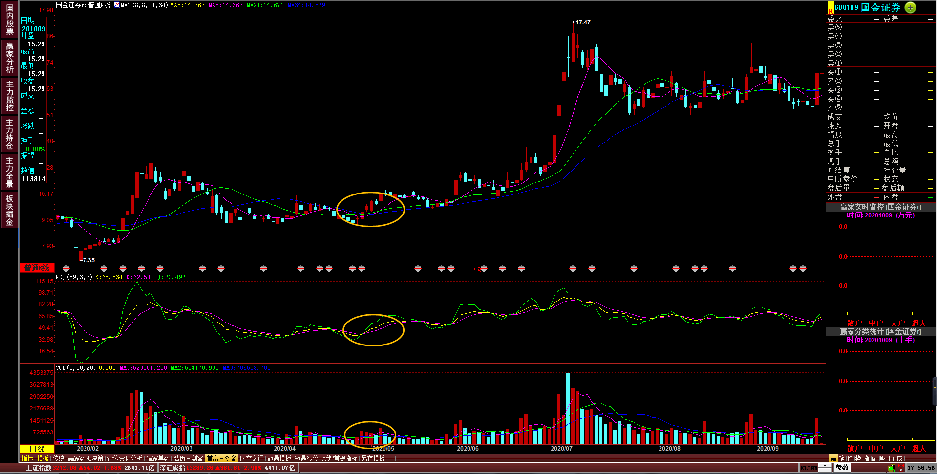
Task: Click the right-edge vertical scrollbar handle
Action: point(935,391)
